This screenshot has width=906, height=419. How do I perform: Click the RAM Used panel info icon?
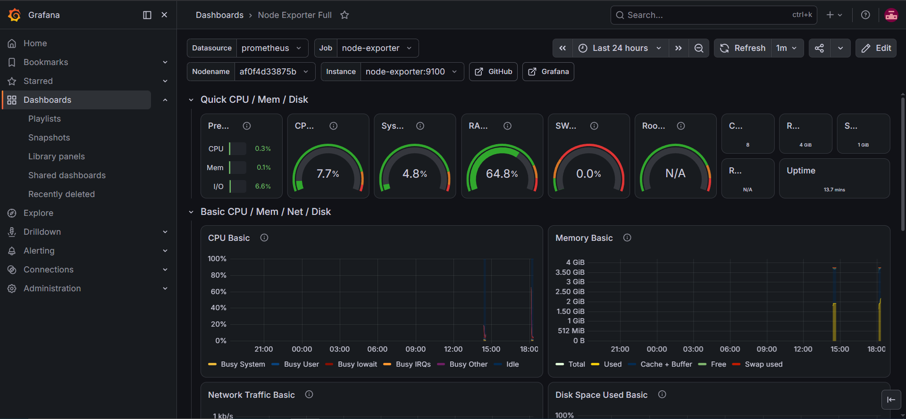(x=508, y=126)
